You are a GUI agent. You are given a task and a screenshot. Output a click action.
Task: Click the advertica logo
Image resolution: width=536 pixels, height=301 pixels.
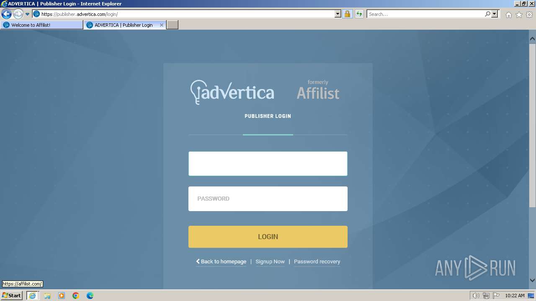pos(232,92)
